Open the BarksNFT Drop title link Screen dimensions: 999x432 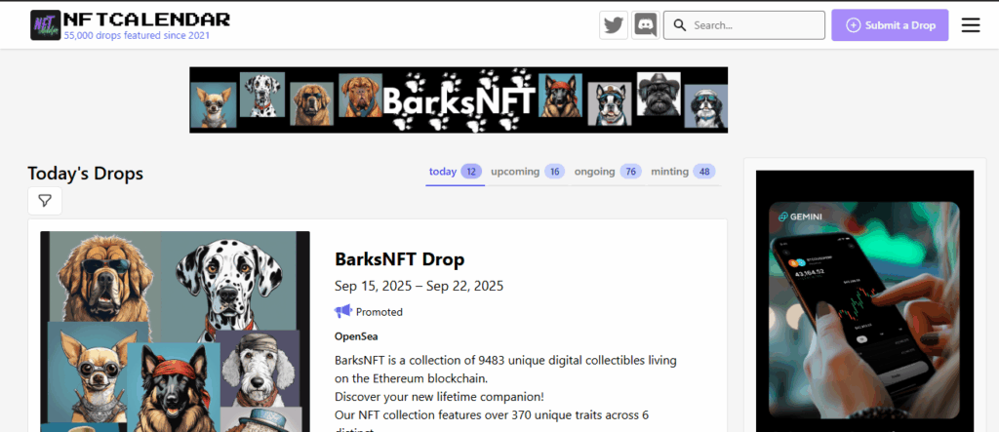click(399, 259)
